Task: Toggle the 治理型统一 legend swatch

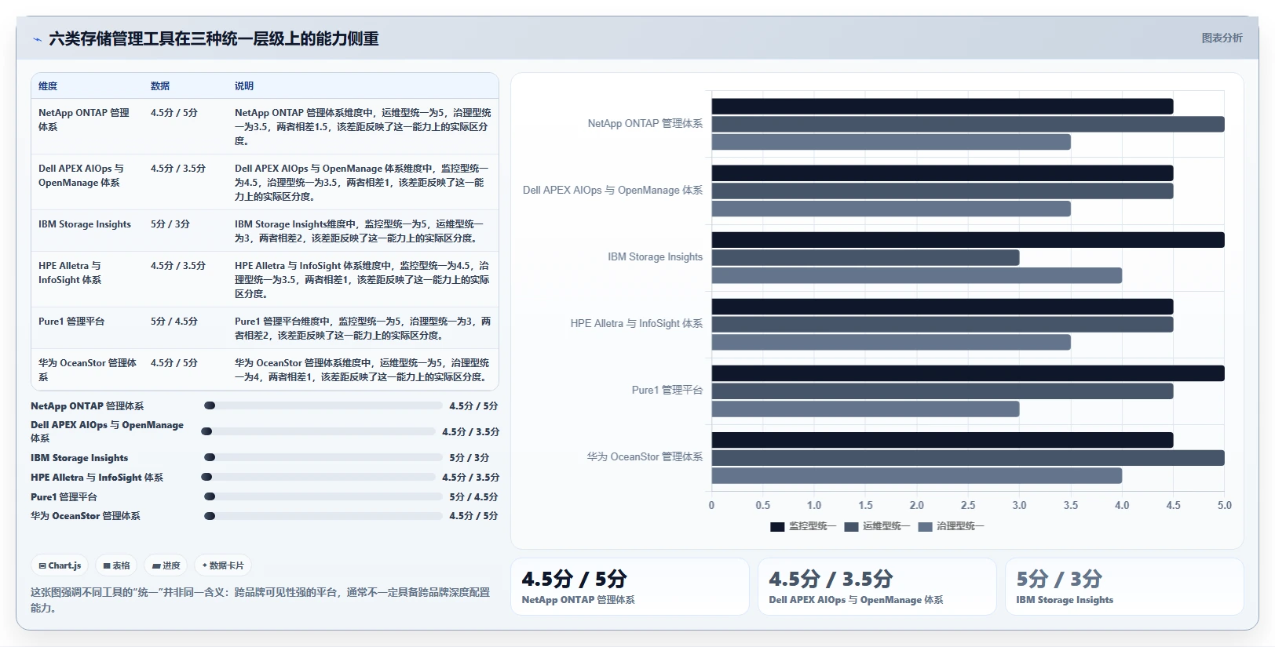Action: coord(925,526)
